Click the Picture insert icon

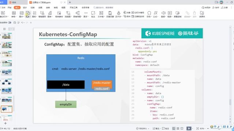22,13
